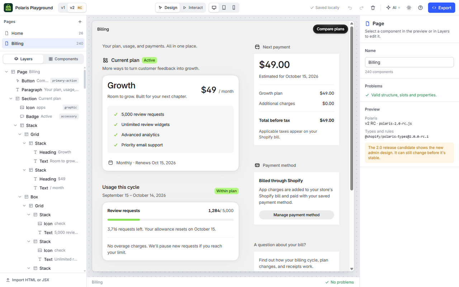Click Import HTML or JSX
The width and height of the screenshot is (459, 287).
point(28,280)
